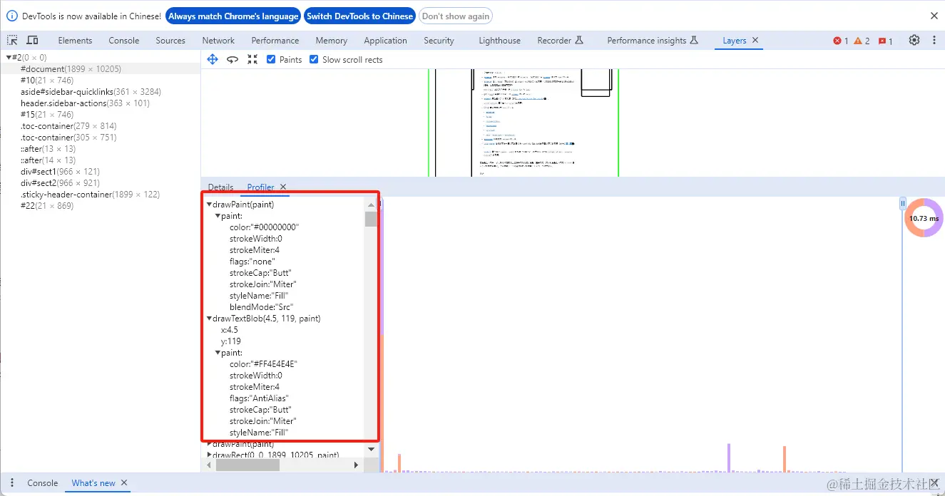This screenshot has width=945, height=496.
Task: Select the #10(21 × 746) layer
Action: coord(100,81)
